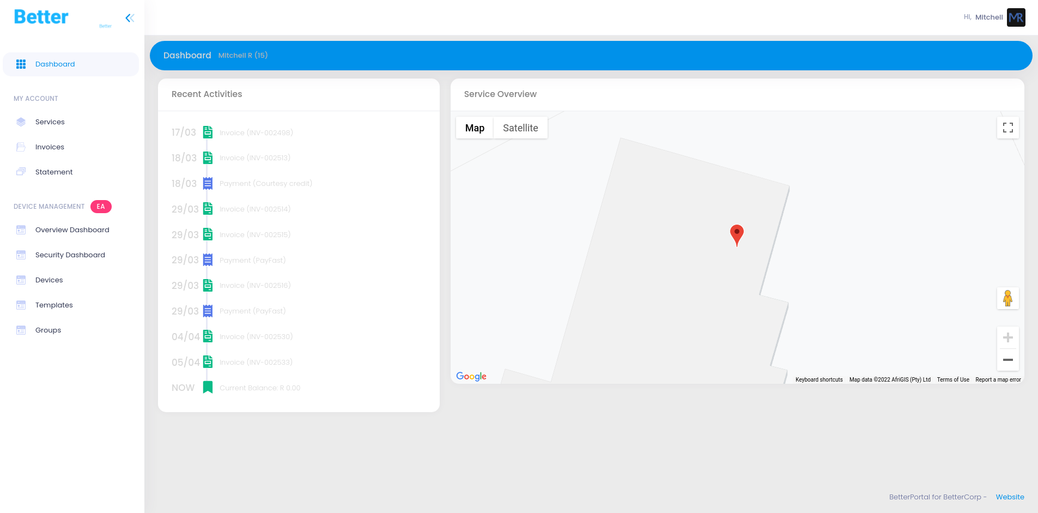
Task: Click the Statement copy icon
Action: click(21, 172)
